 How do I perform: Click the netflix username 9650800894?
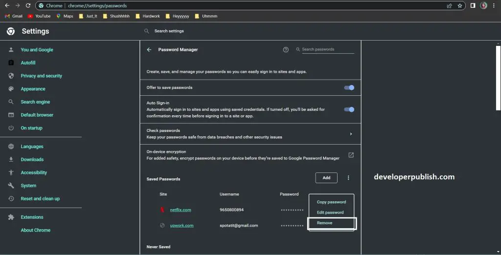[231, 210]
